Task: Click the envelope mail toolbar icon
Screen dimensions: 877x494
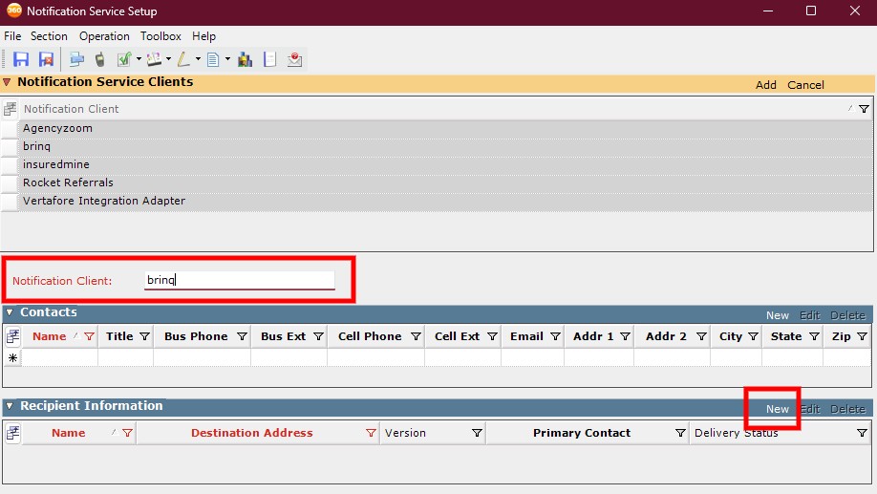Action: pos(295,59)
